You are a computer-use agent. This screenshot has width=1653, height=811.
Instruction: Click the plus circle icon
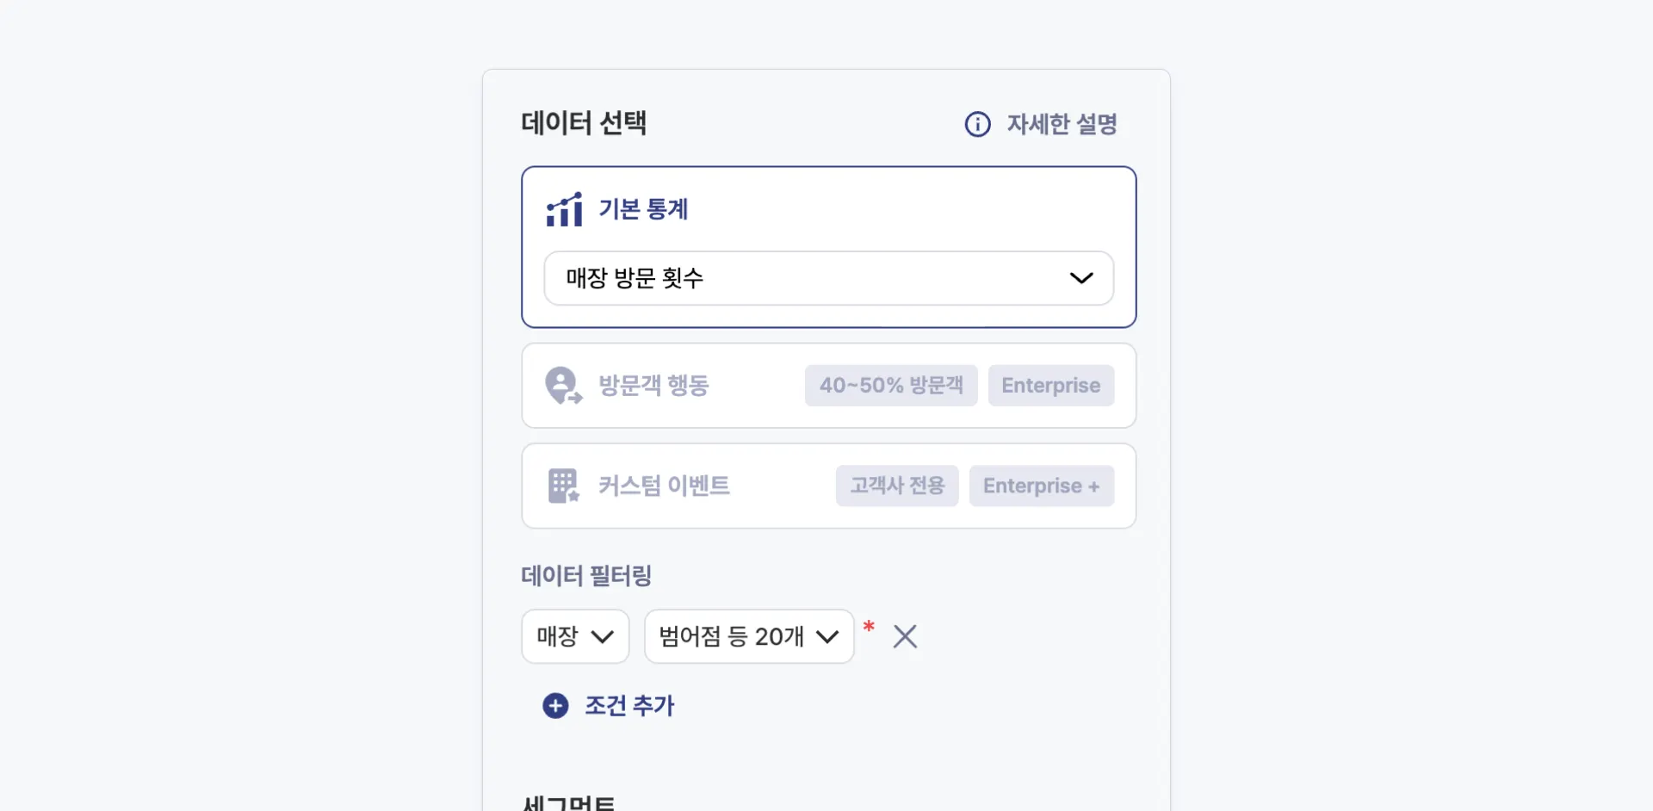pos(555,706)
